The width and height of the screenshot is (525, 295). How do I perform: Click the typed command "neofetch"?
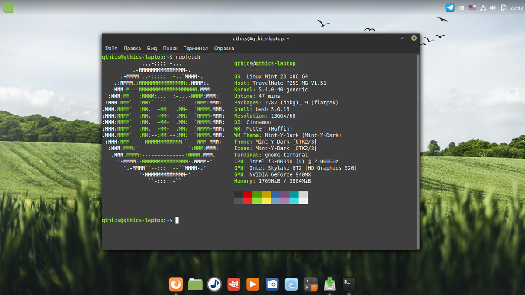point(188,57)
